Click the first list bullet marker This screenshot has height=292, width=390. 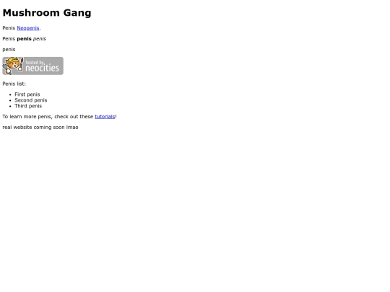tap(10, 94)
